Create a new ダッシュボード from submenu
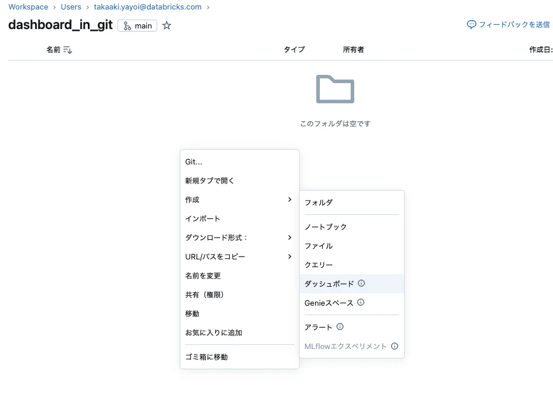This screenshot has height=393, width=553. (352, 284)
